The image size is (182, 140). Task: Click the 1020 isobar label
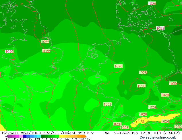(9, 51)
